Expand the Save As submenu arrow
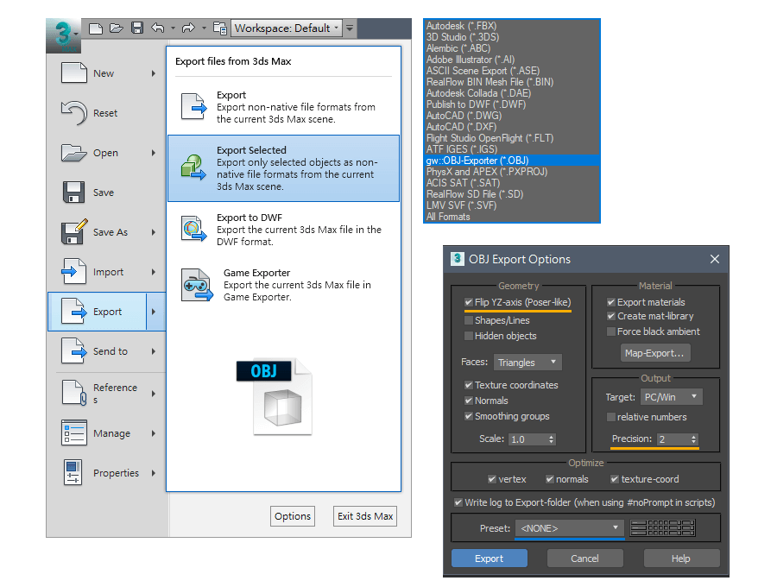The image size is (777, 587). pyautogui.click(x=154, y=232)
